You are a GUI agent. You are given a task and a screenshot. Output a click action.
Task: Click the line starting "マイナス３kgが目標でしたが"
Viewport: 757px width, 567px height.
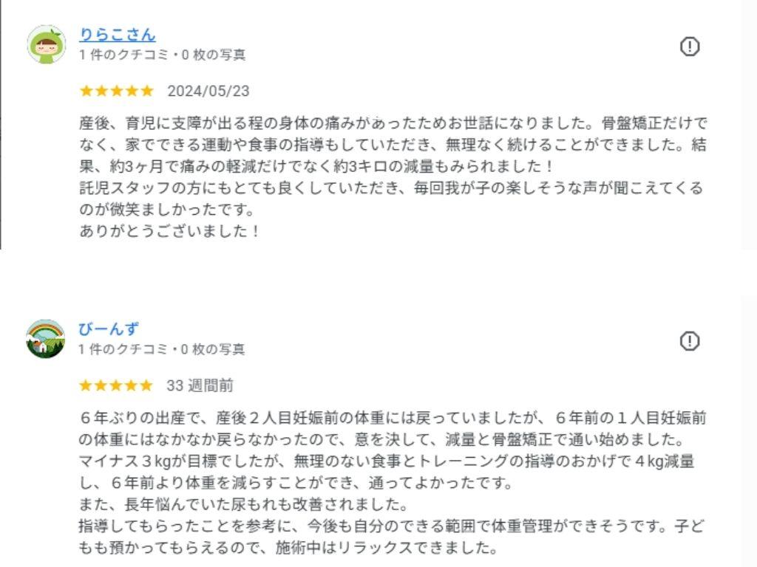tap(386, 461)
